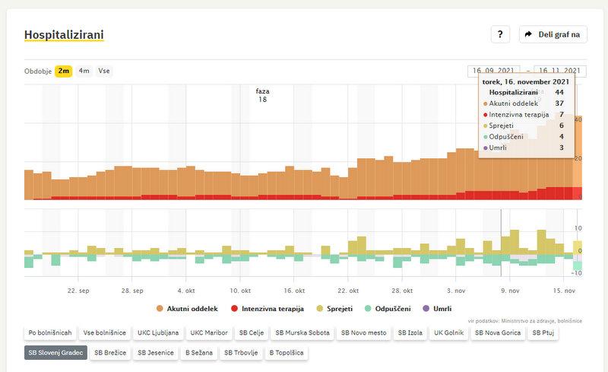Click the Deli graf na share button
This screenshot has width=608, height=372.
coord(553,34)
